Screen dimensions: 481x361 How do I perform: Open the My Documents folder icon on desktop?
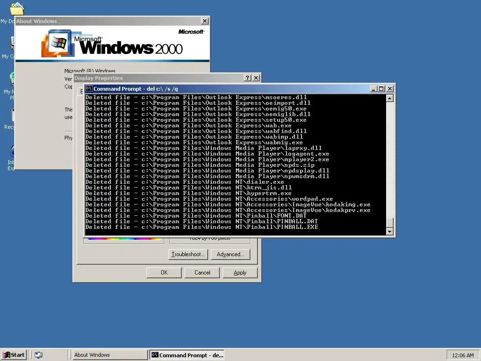(17, 8)
